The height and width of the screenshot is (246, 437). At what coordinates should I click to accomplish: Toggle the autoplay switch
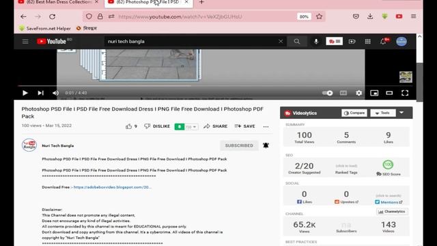coord(328,93)
